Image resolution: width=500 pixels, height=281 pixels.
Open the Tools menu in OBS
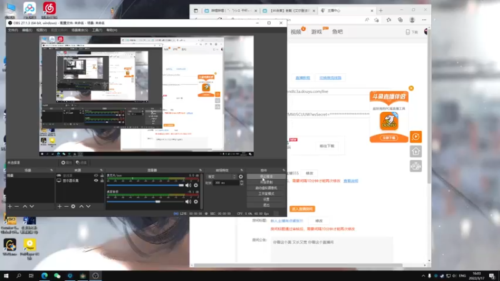click(97, 30)
